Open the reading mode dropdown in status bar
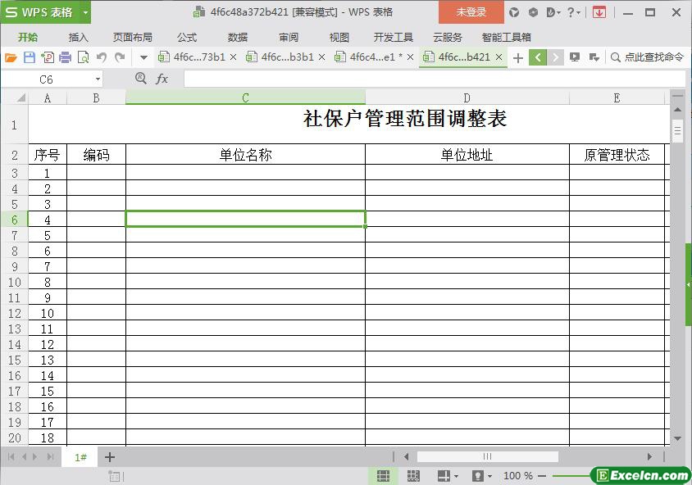Viewport: 692px width, 485px height. 448,476
